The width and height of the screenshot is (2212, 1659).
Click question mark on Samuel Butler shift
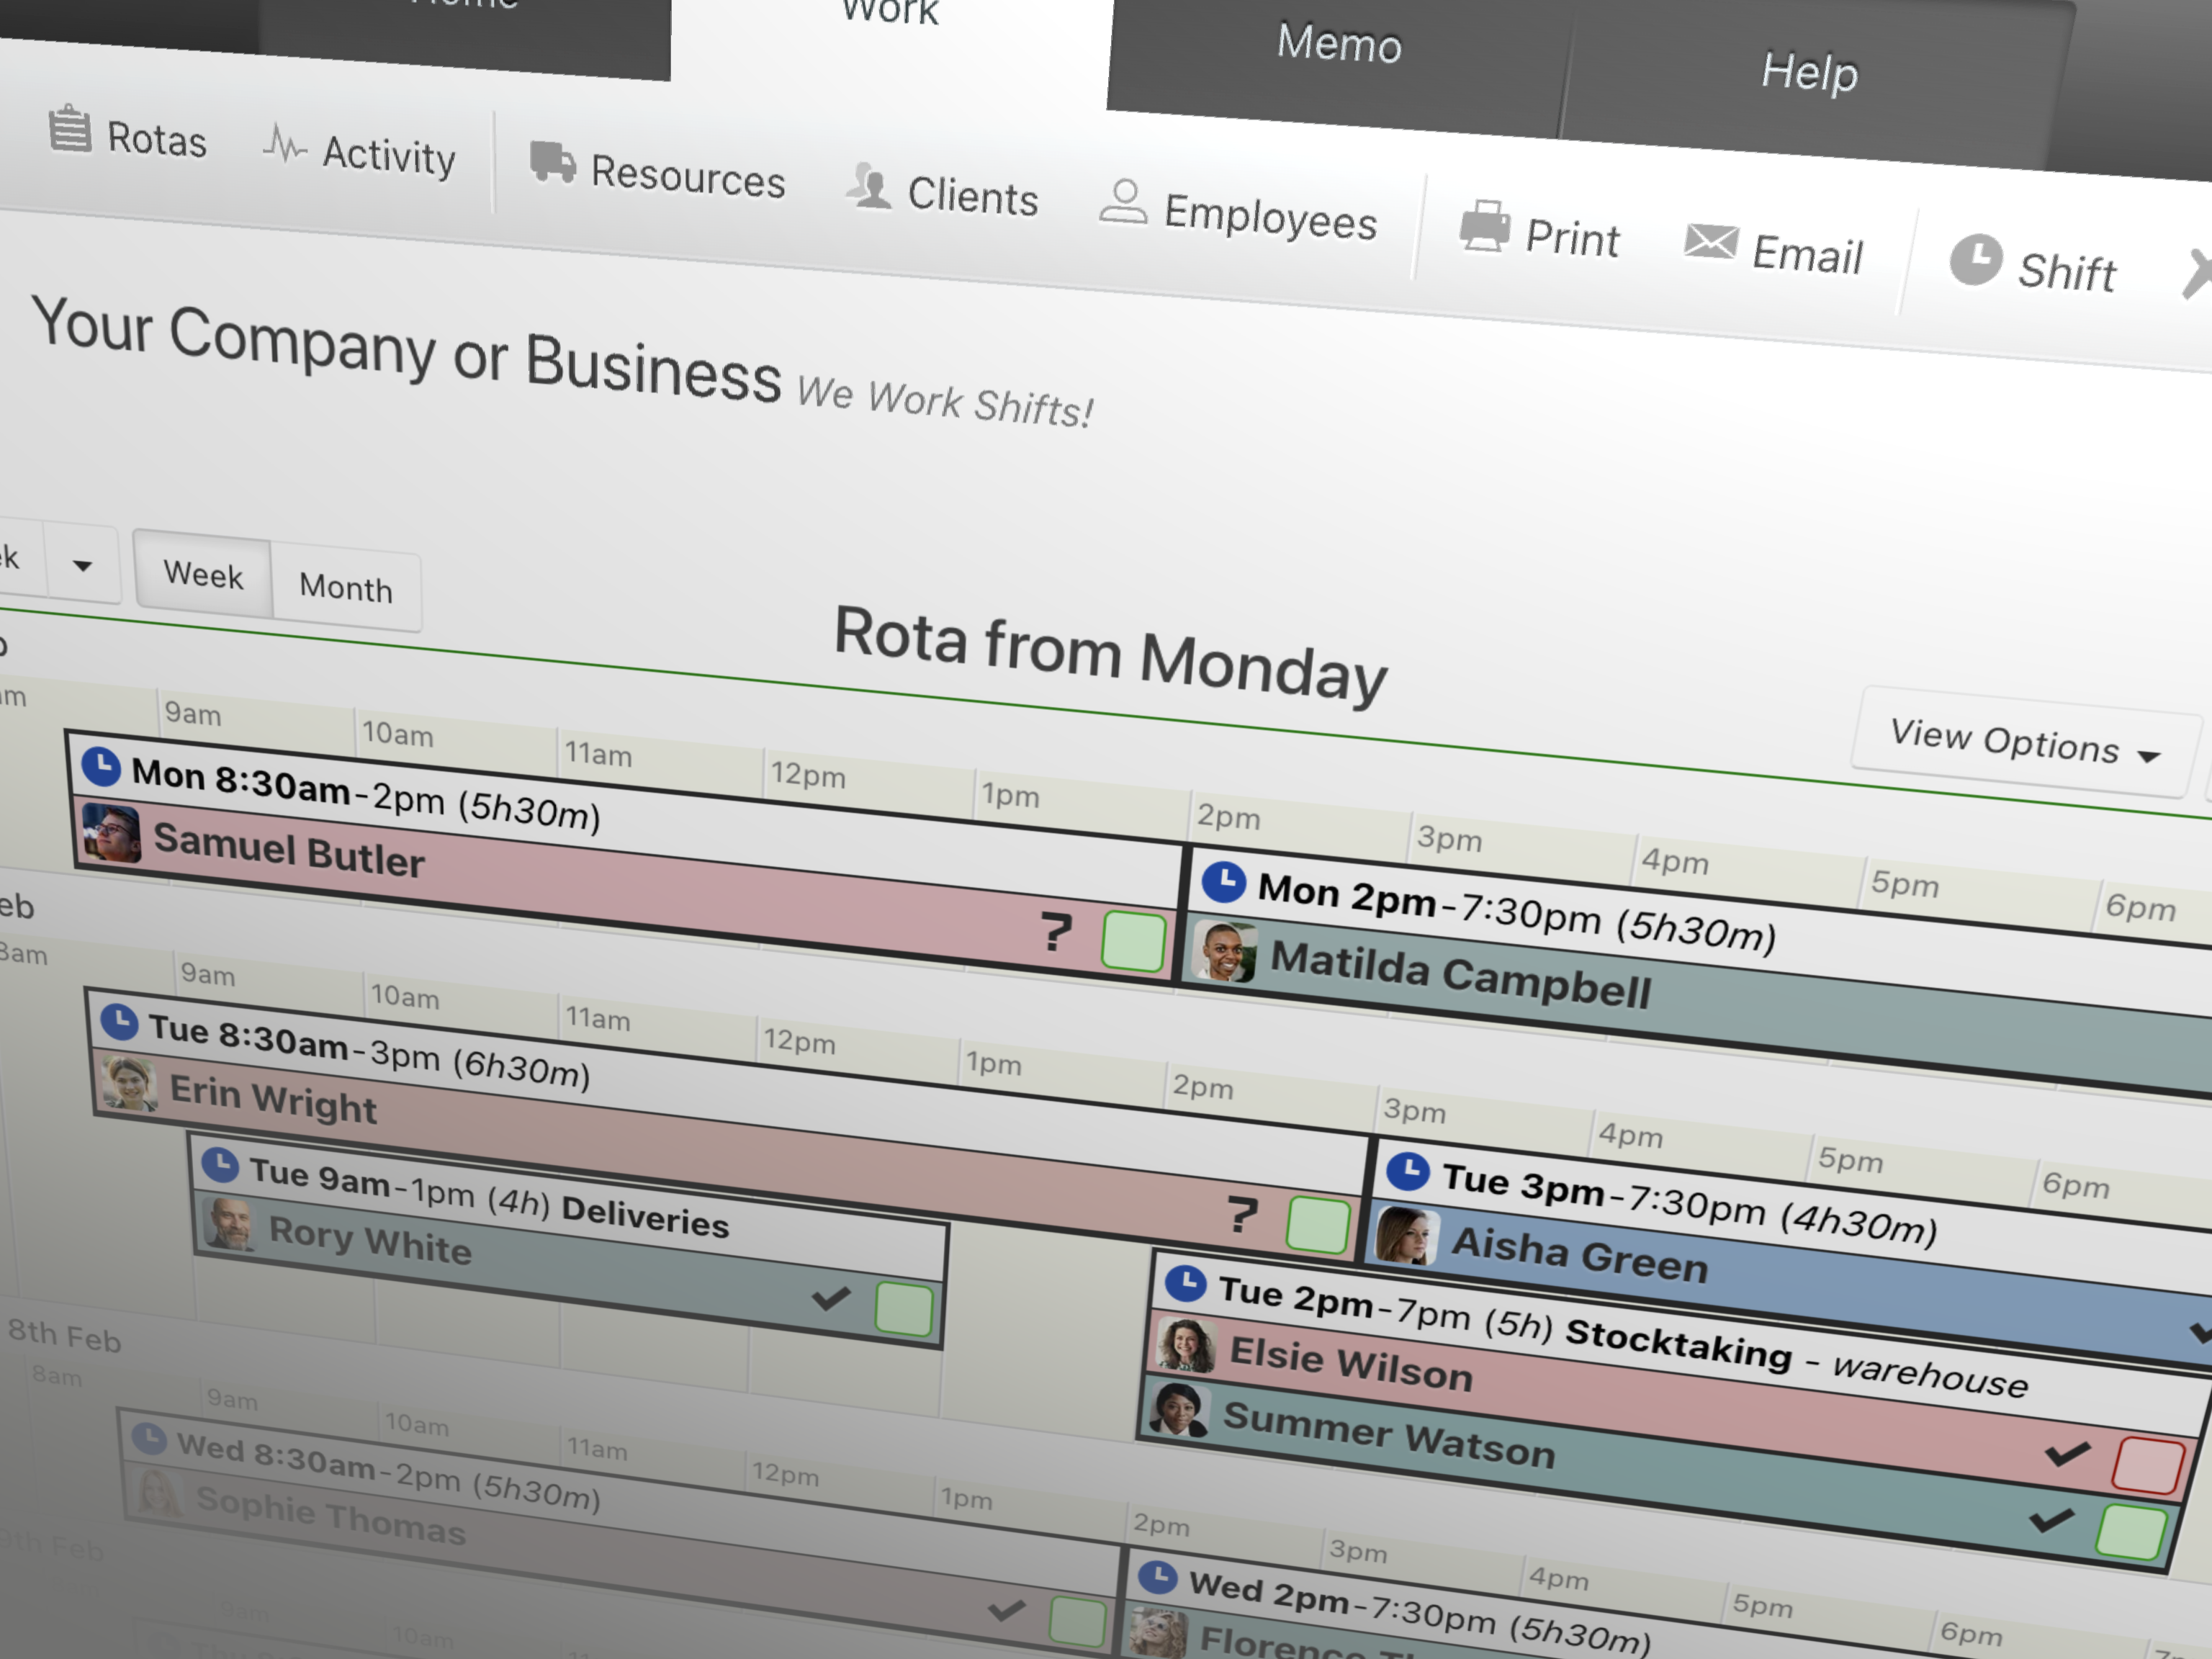click(1056, 932)
